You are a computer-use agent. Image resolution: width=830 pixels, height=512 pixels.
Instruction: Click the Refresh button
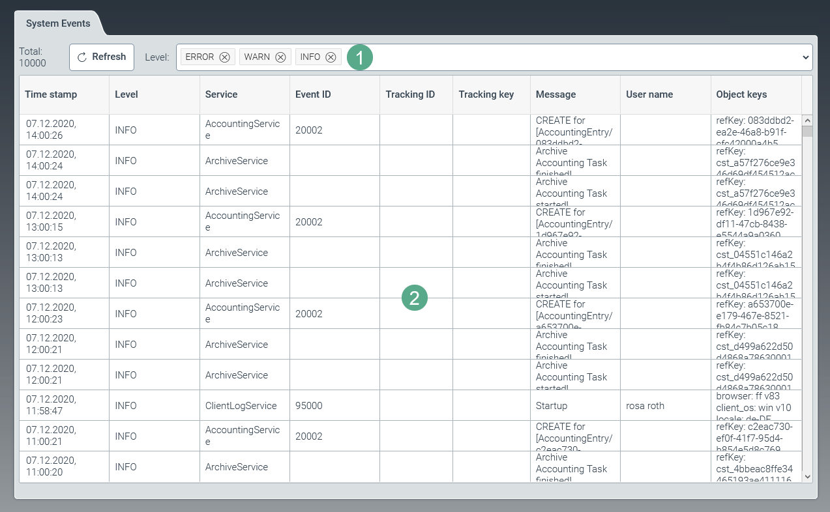[x=102, y=57]
